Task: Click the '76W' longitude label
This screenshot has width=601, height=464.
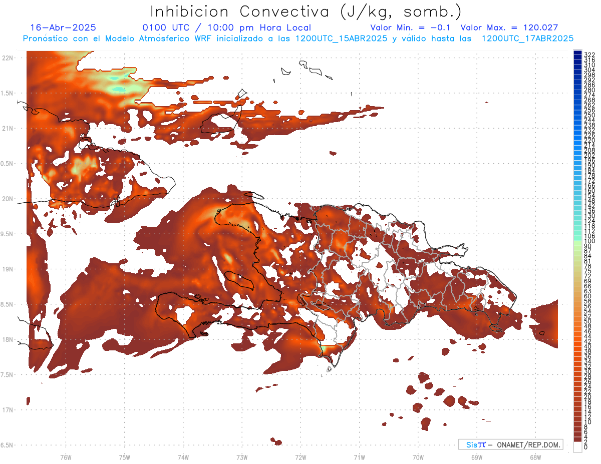Action: tap(66, 457)
